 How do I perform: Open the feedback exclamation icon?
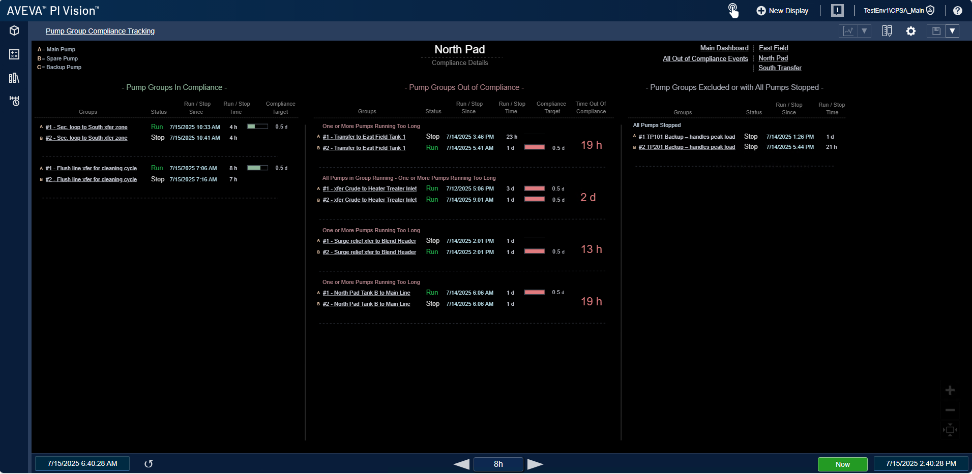pos(837,11)
